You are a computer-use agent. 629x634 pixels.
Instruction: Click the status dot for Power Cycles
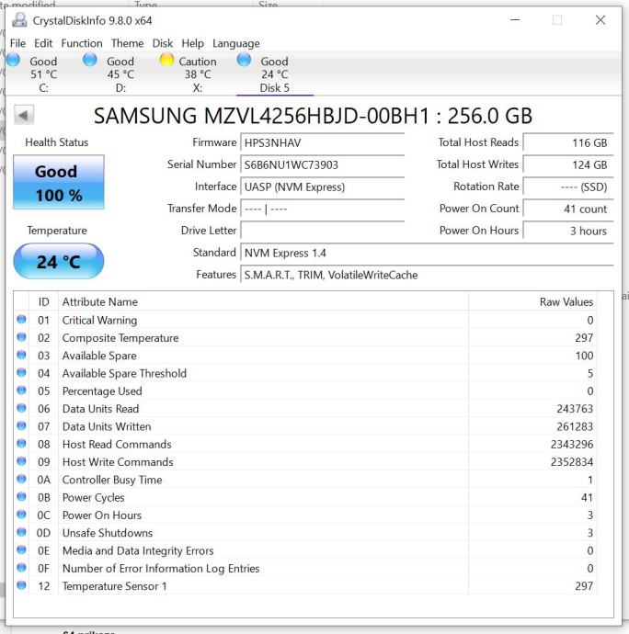[21, 497]
